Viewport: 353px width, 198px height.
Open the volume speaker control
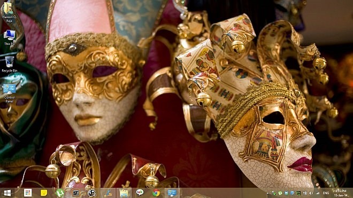pos(311,193)
